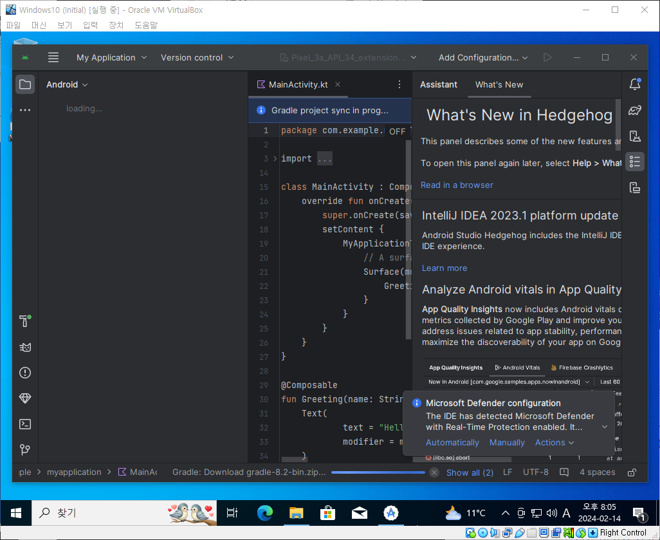Show hidden system tray icons

click(x=505, y=512)
